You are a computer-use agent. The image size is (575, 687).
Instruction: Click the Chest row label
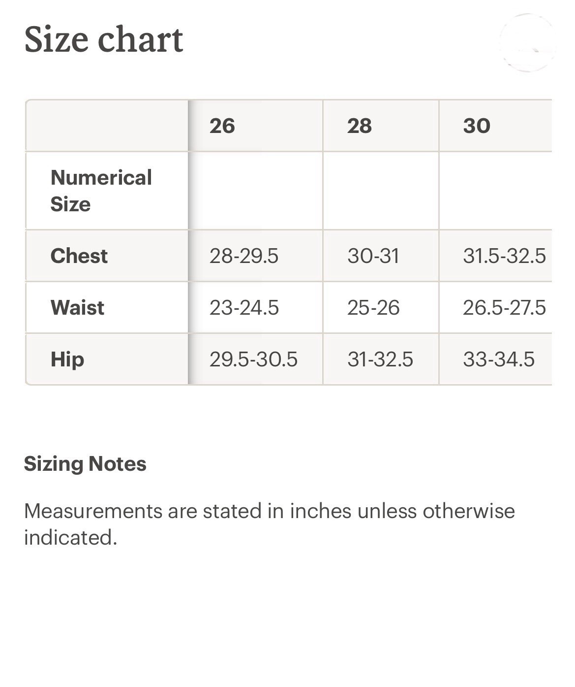pos(107,256)
